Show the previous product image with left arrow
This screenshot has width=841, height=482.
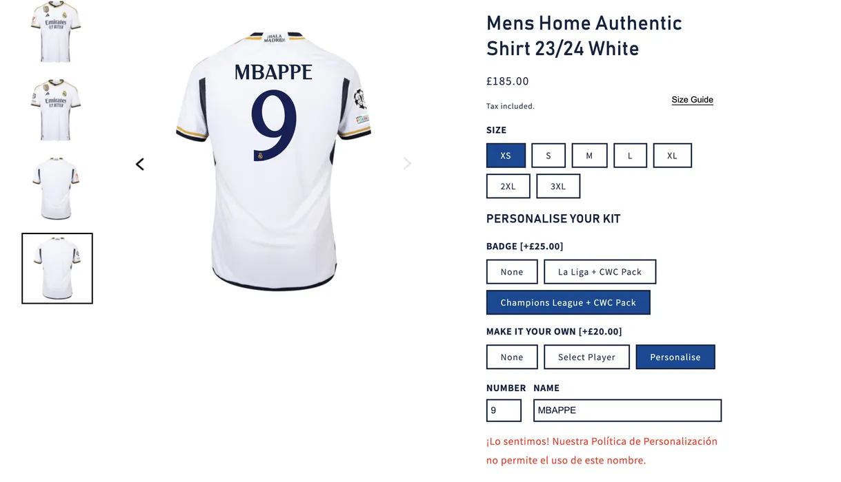point(140,164)
